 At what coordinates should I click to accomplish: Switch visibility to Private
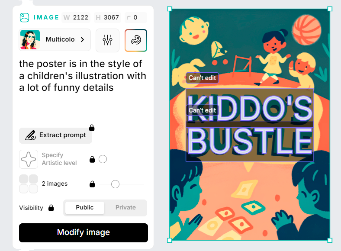tap(125, 208)
